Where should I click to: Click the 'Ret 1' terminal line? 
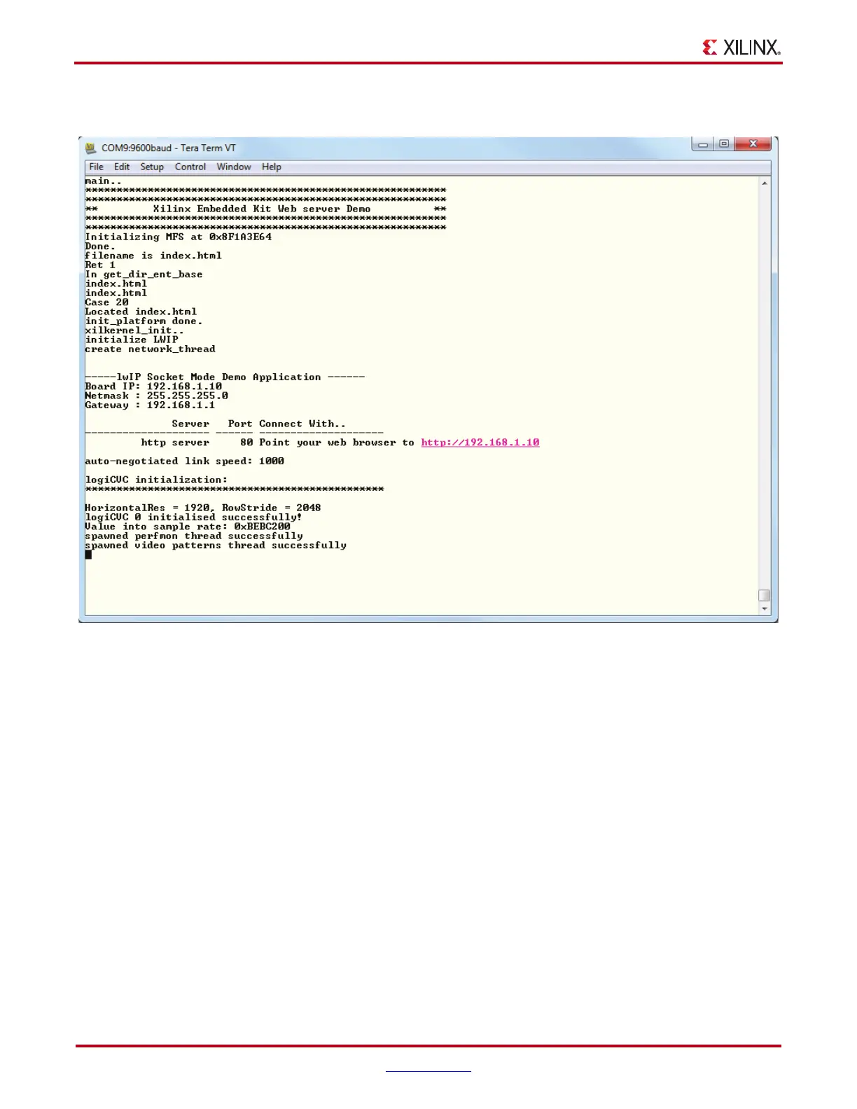click(x=100, y=265)
